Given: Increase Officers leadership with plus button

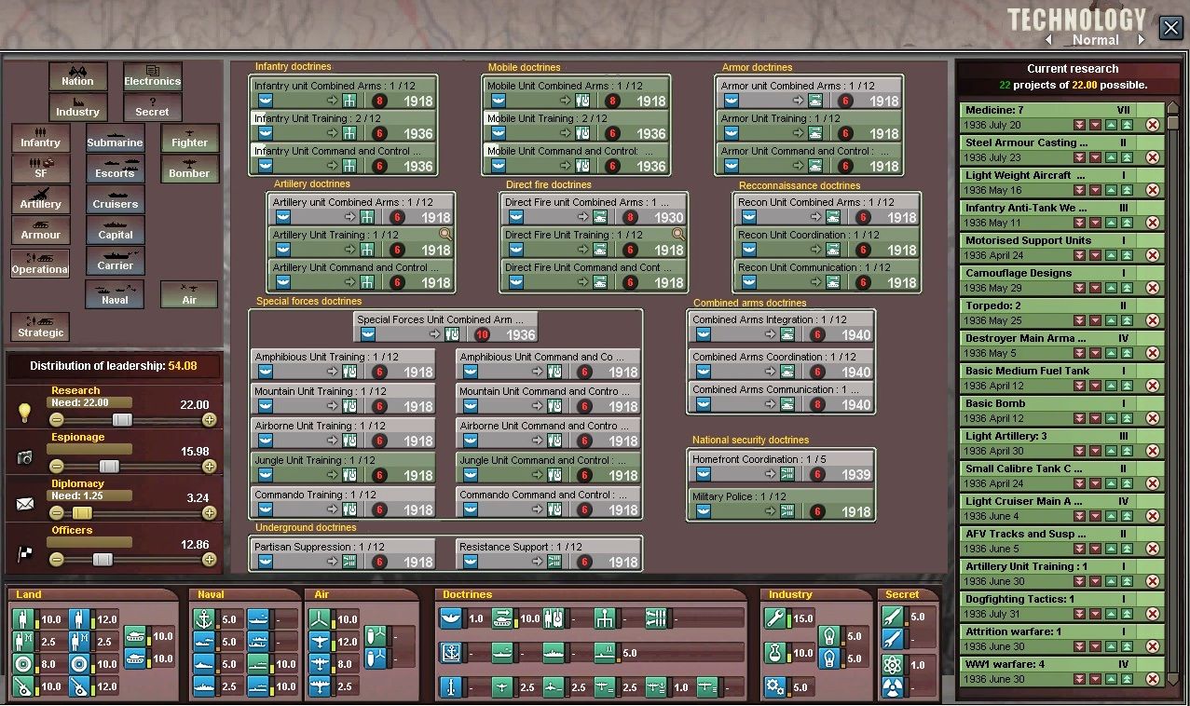Looking at the screenshot, I should point(209,560).
